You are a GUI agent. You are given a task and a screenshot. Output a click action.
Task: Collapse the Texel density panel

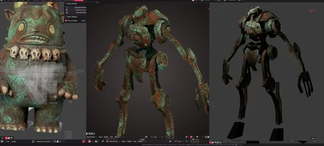click(66, 17)
